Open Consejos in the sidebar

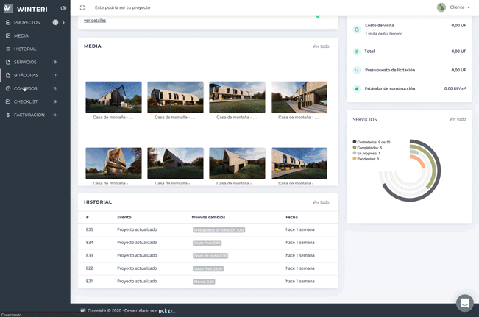tap(25, 88)
